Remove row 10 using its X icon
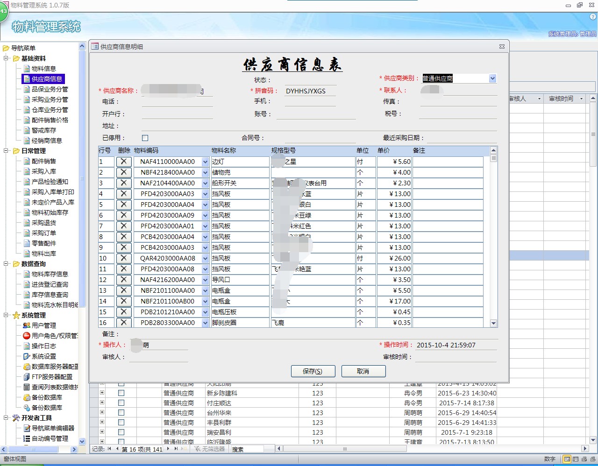Screen dimensions: 598x466 (123, 258)
